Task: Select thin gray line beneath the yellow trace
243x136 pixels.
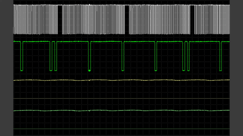Action: pos(124,98)
